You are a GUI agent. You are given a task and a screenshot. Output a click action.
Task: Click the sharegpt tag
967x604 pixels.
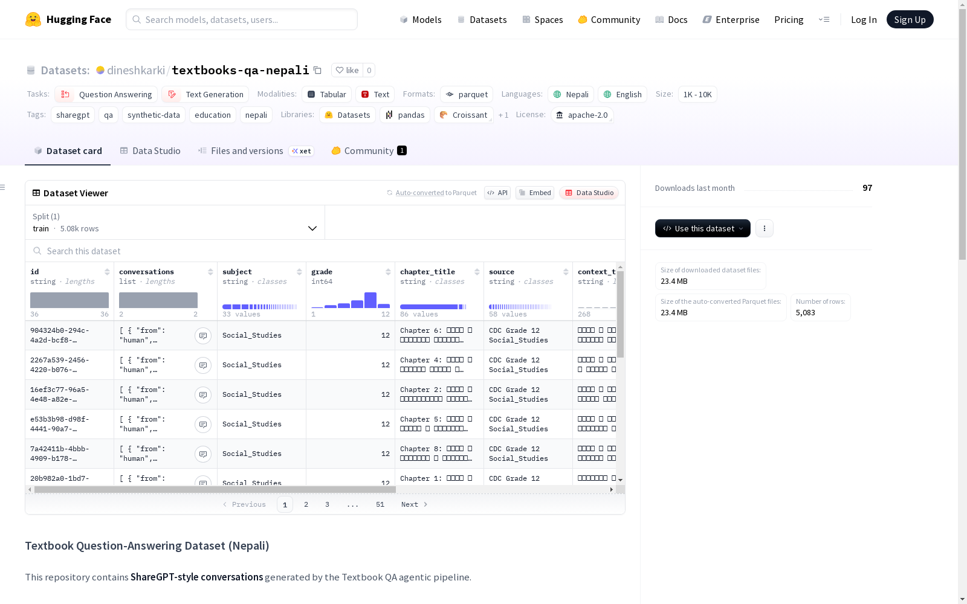(x=73, y=115)
